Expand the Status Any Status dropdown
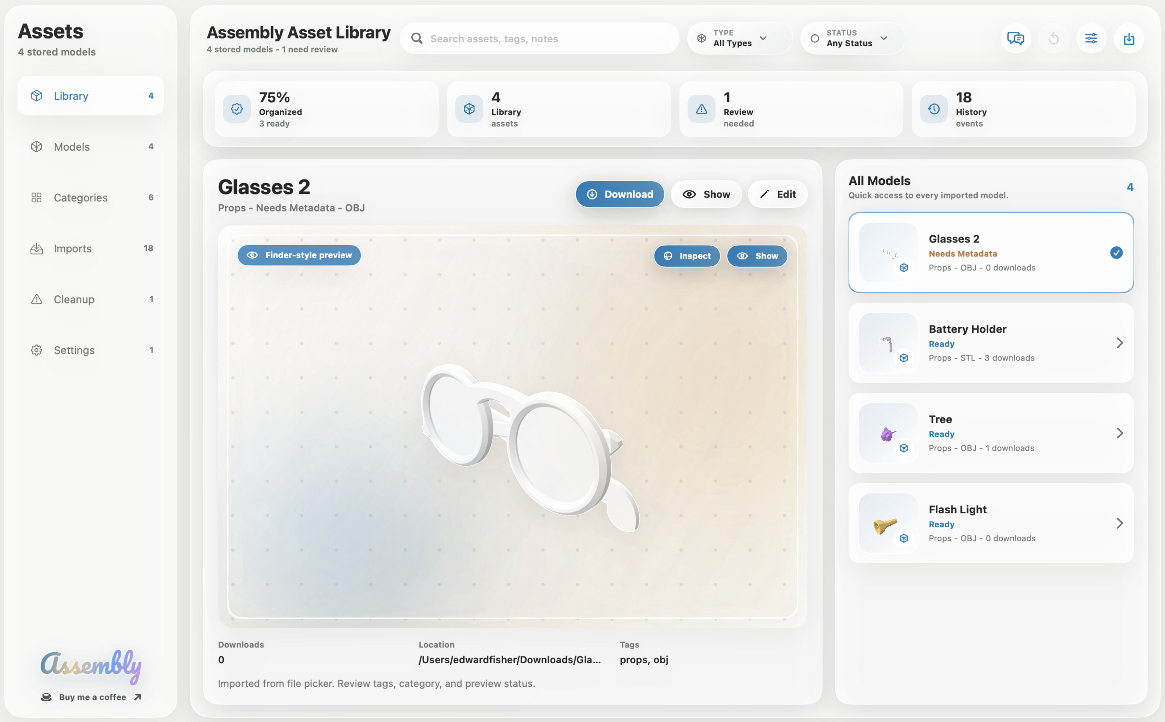The width and height of the screenshot is (1165, 722). (852, 38)
